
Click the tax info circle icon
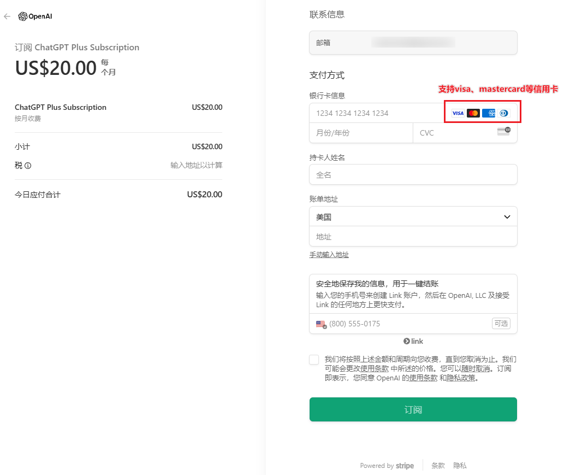point(28,166)
